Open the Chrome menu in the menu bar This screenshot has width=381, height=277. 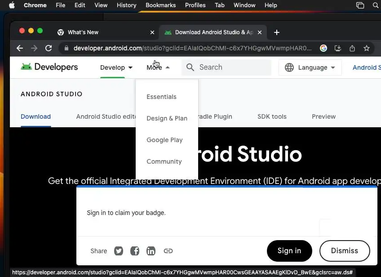pyautogui.click(x=35, y=5)
